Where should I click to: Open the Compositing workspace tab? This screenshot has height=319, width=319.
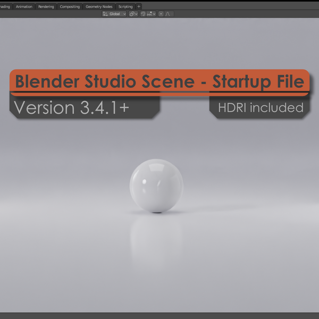coord(70,6)
